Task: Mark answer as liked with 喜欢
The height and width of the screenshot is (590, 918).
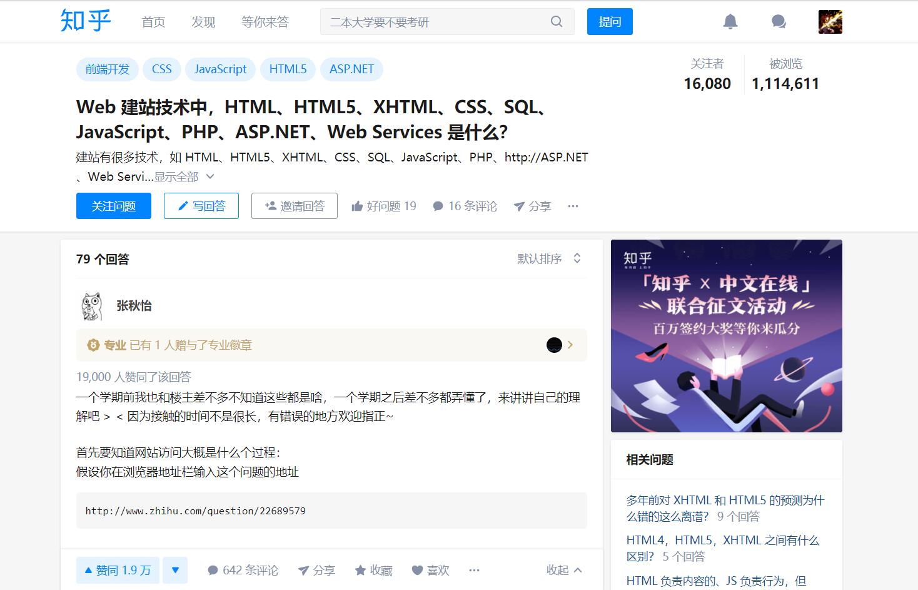Action: click(x=430, y=570)
